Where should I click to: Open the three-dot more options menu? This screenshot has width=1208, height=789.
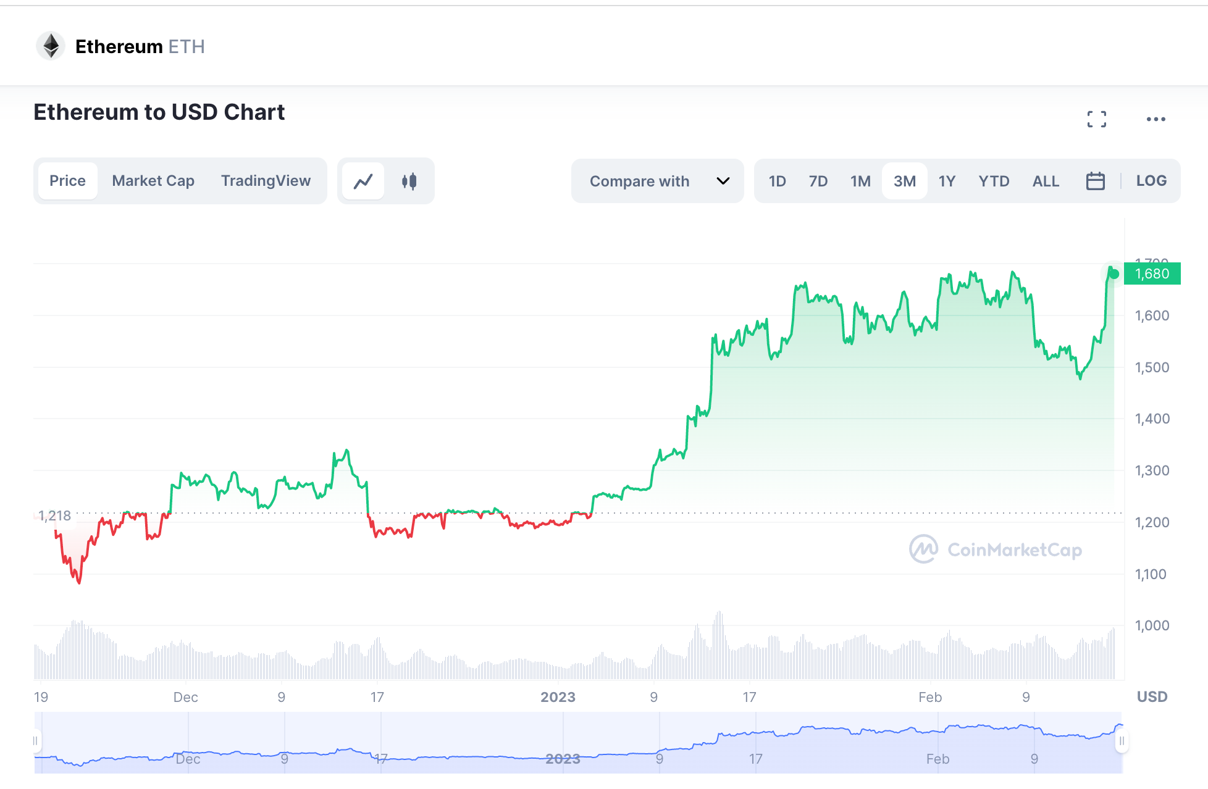tap(1156, 119)
